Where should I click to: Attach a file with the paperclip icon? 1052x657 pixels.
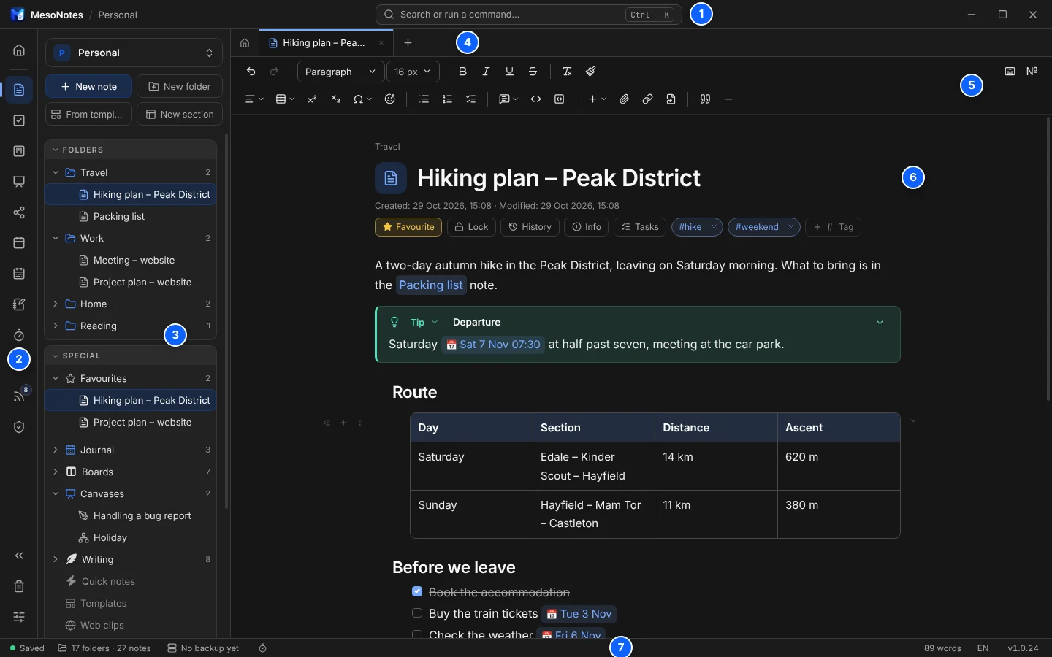[624, 99]
